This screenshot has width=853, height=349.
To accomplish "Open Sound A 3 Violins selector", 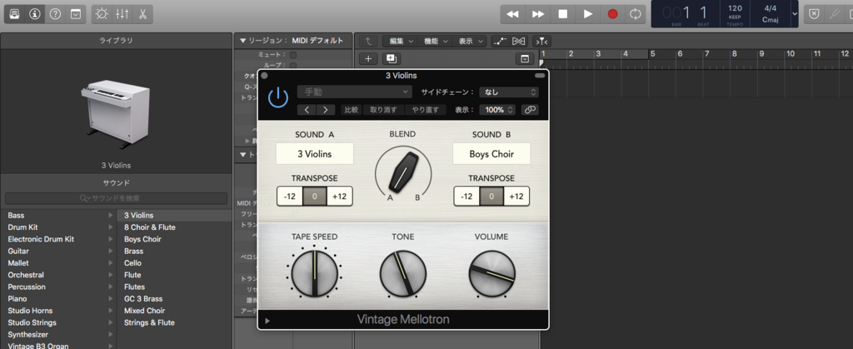I will [314, 154].
